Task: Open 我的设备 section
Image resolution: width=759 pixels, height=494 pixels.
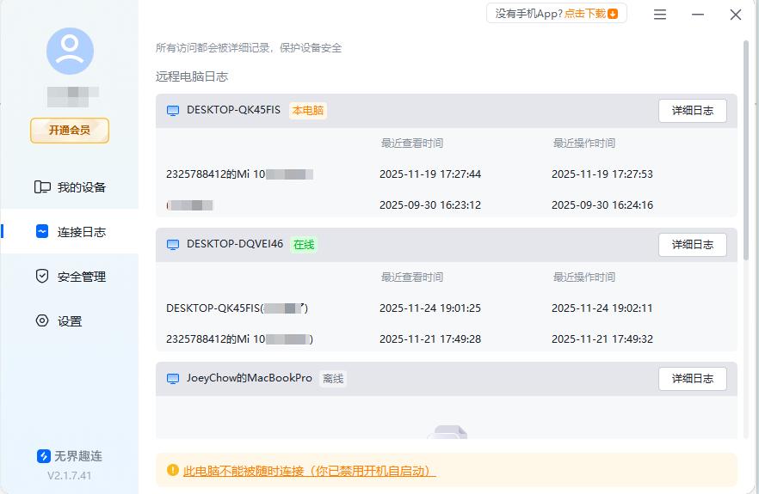Action: coord(71,187)
